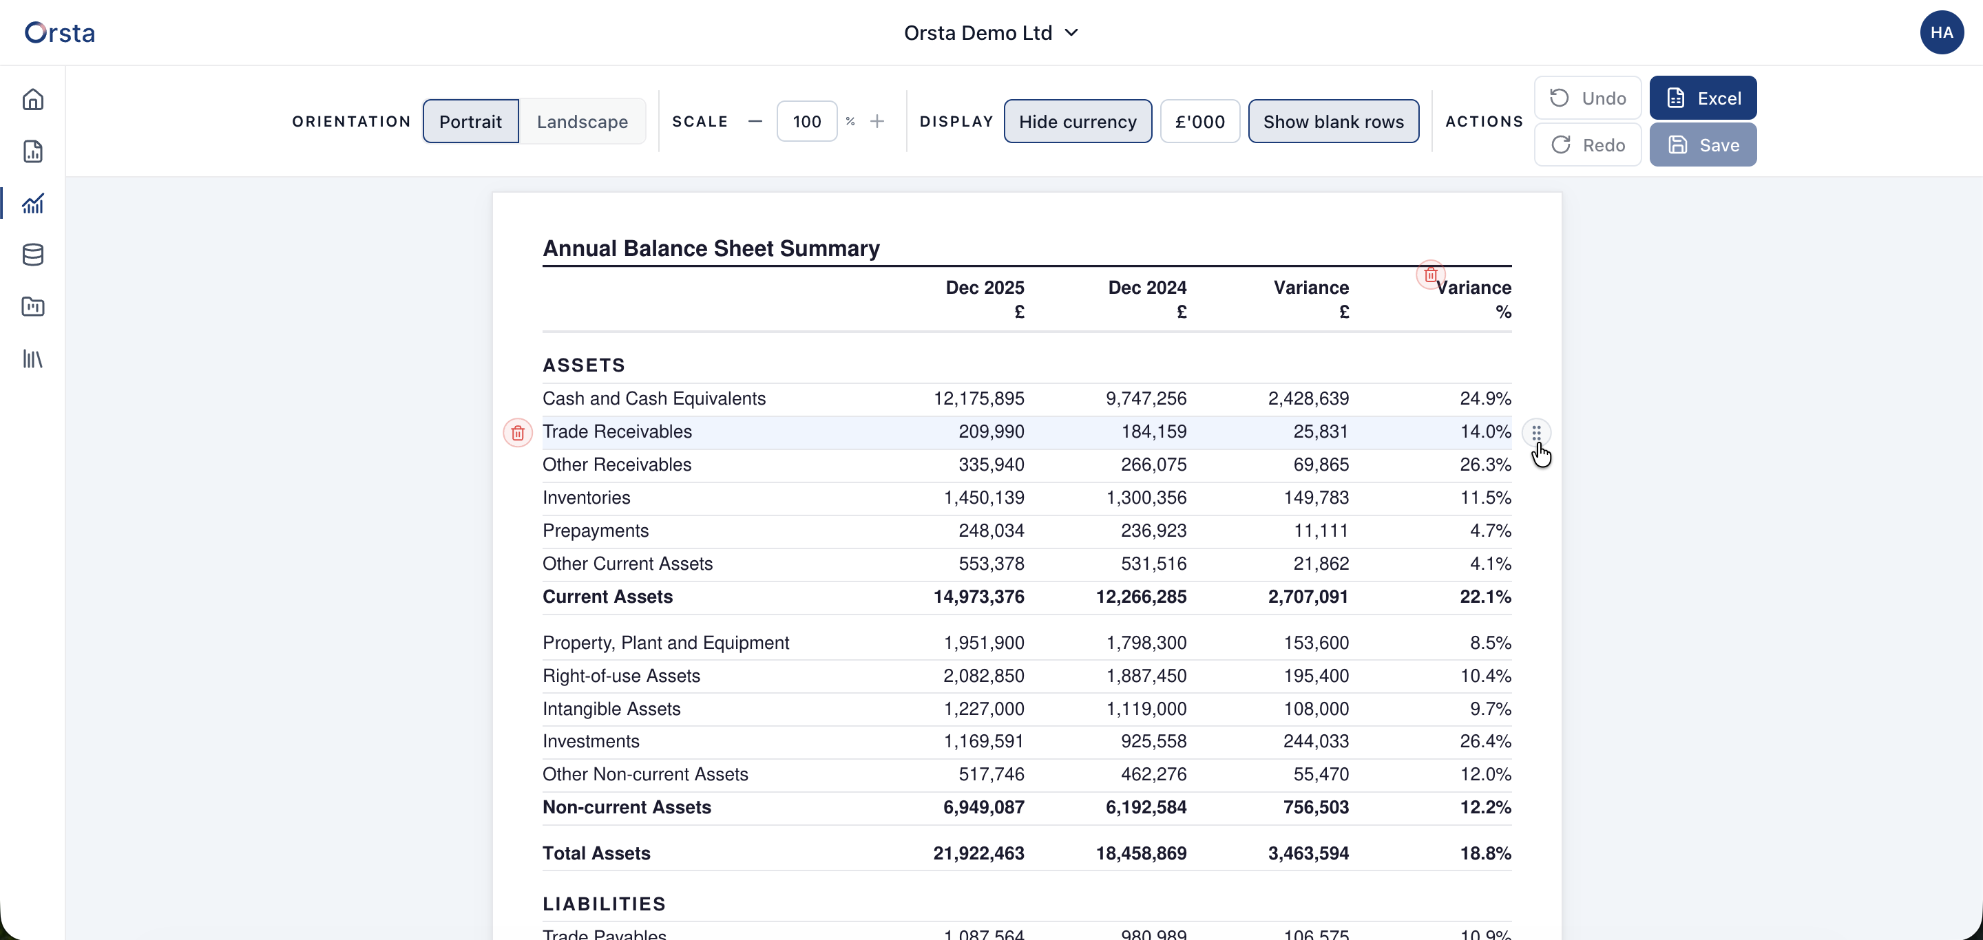Select the chart analytics icon in sidebar
Viewport: 1983px width, 940px height.
pyautogui.click(x=32, y=203)
